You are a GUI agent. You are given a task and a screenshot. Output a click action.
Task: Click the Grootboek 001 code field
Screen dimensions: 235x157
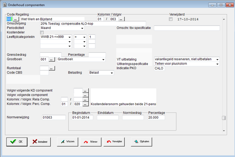click(x=45, y=59)
